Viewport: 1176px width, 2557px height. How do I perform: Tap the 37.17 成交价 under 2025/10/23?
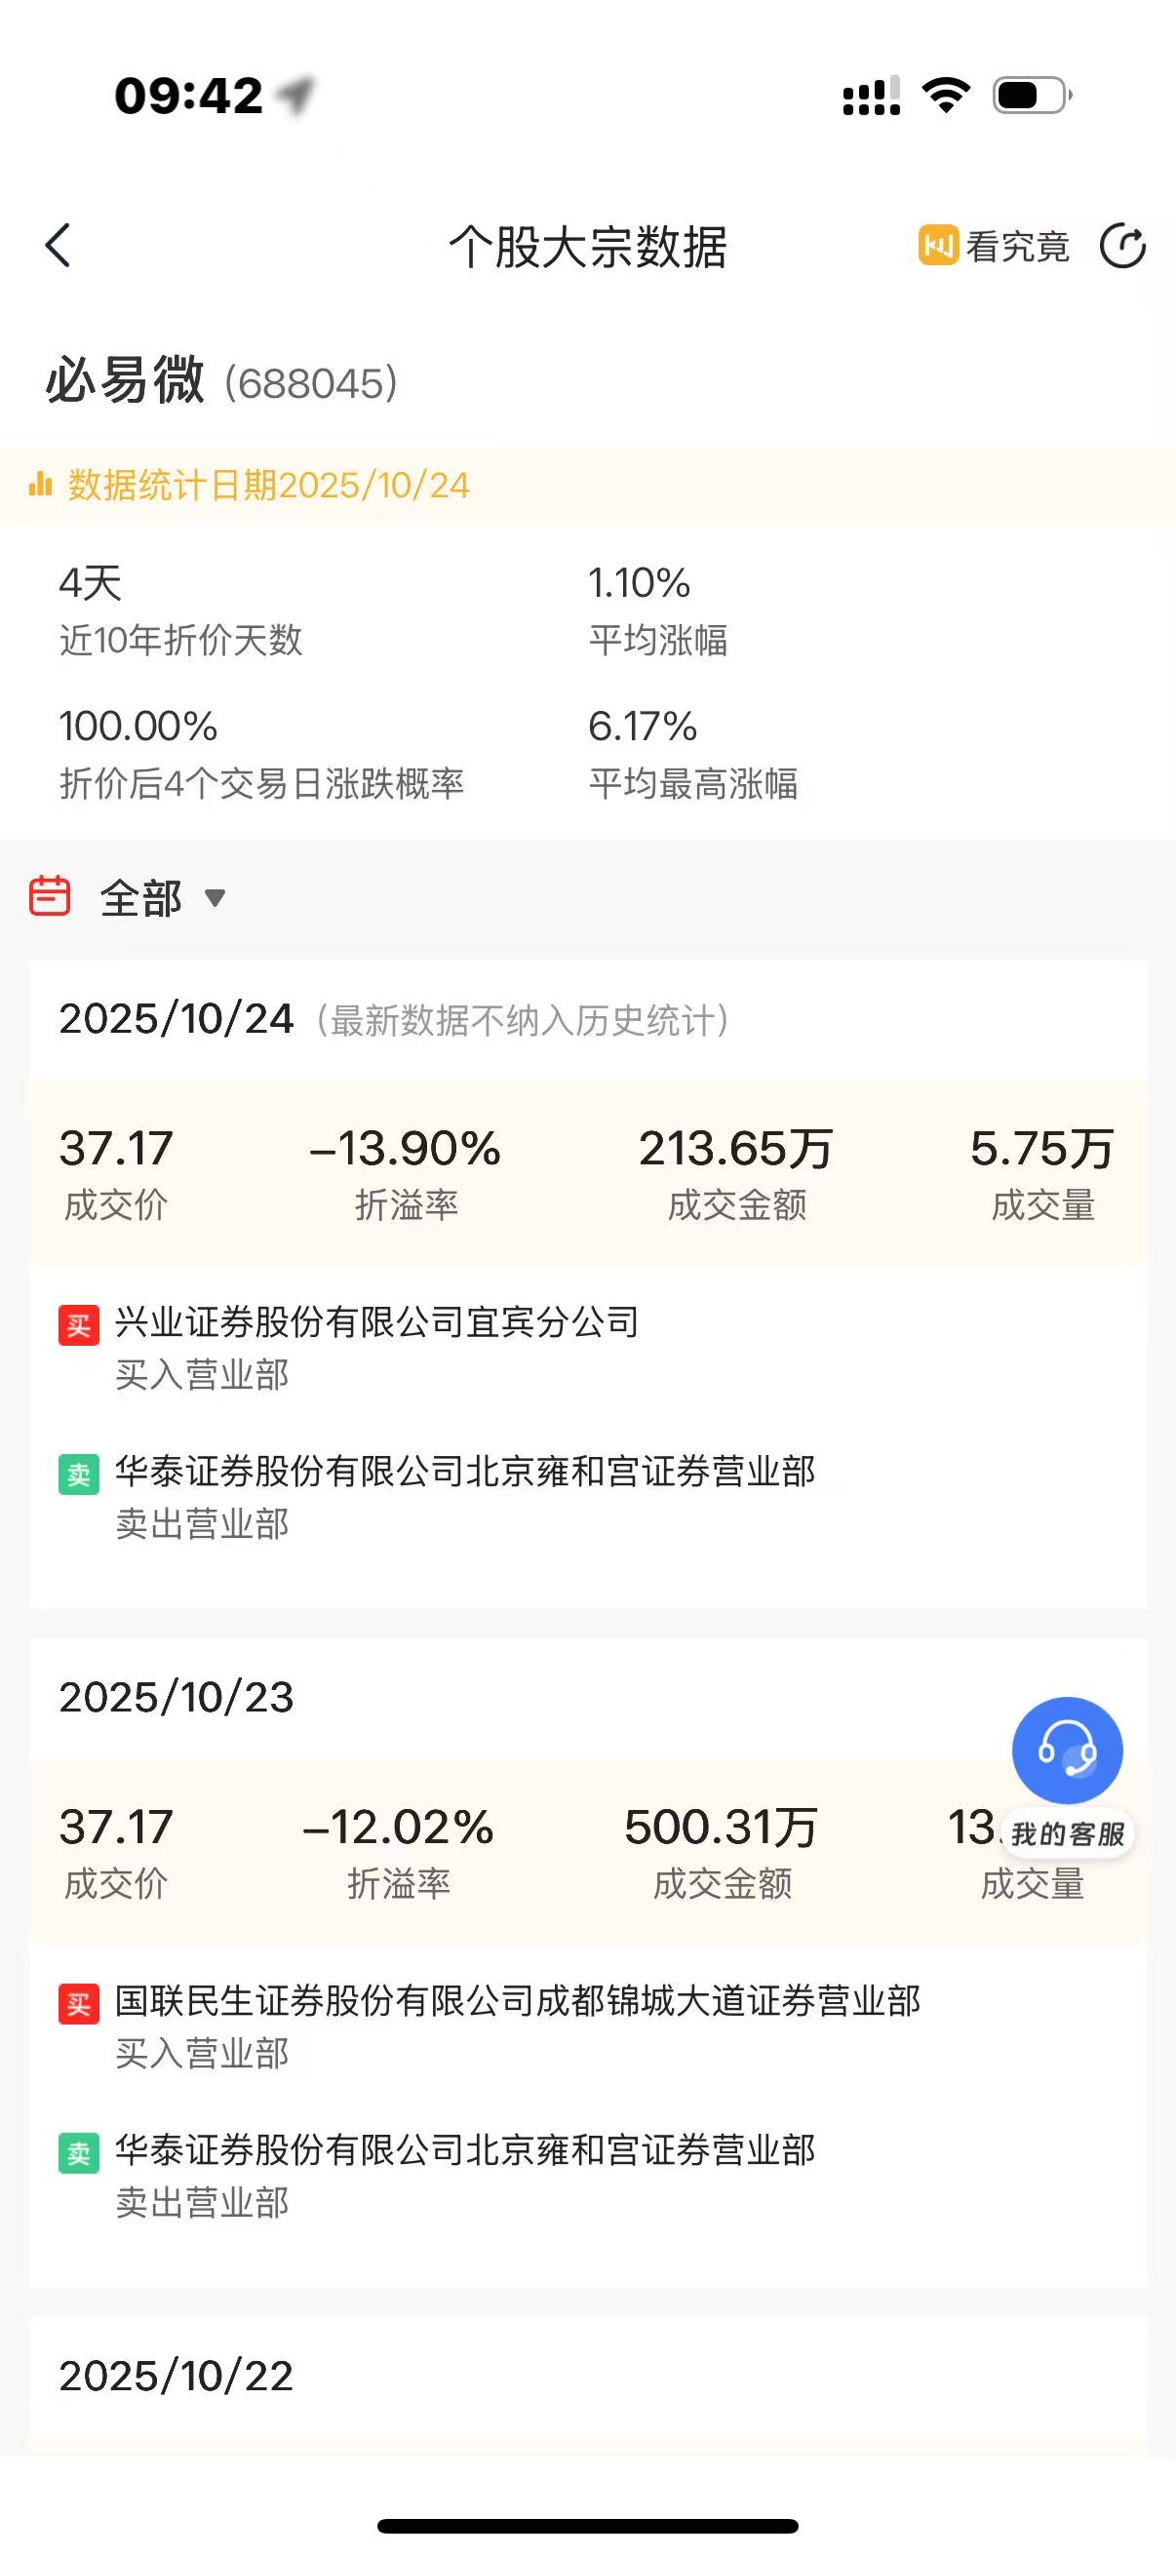point(116,1828)
